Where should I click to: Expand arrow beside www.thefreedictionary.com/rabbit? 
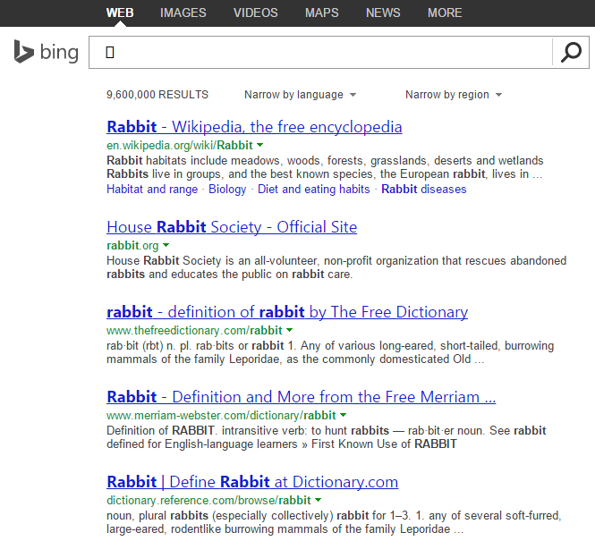pos(290,330)
